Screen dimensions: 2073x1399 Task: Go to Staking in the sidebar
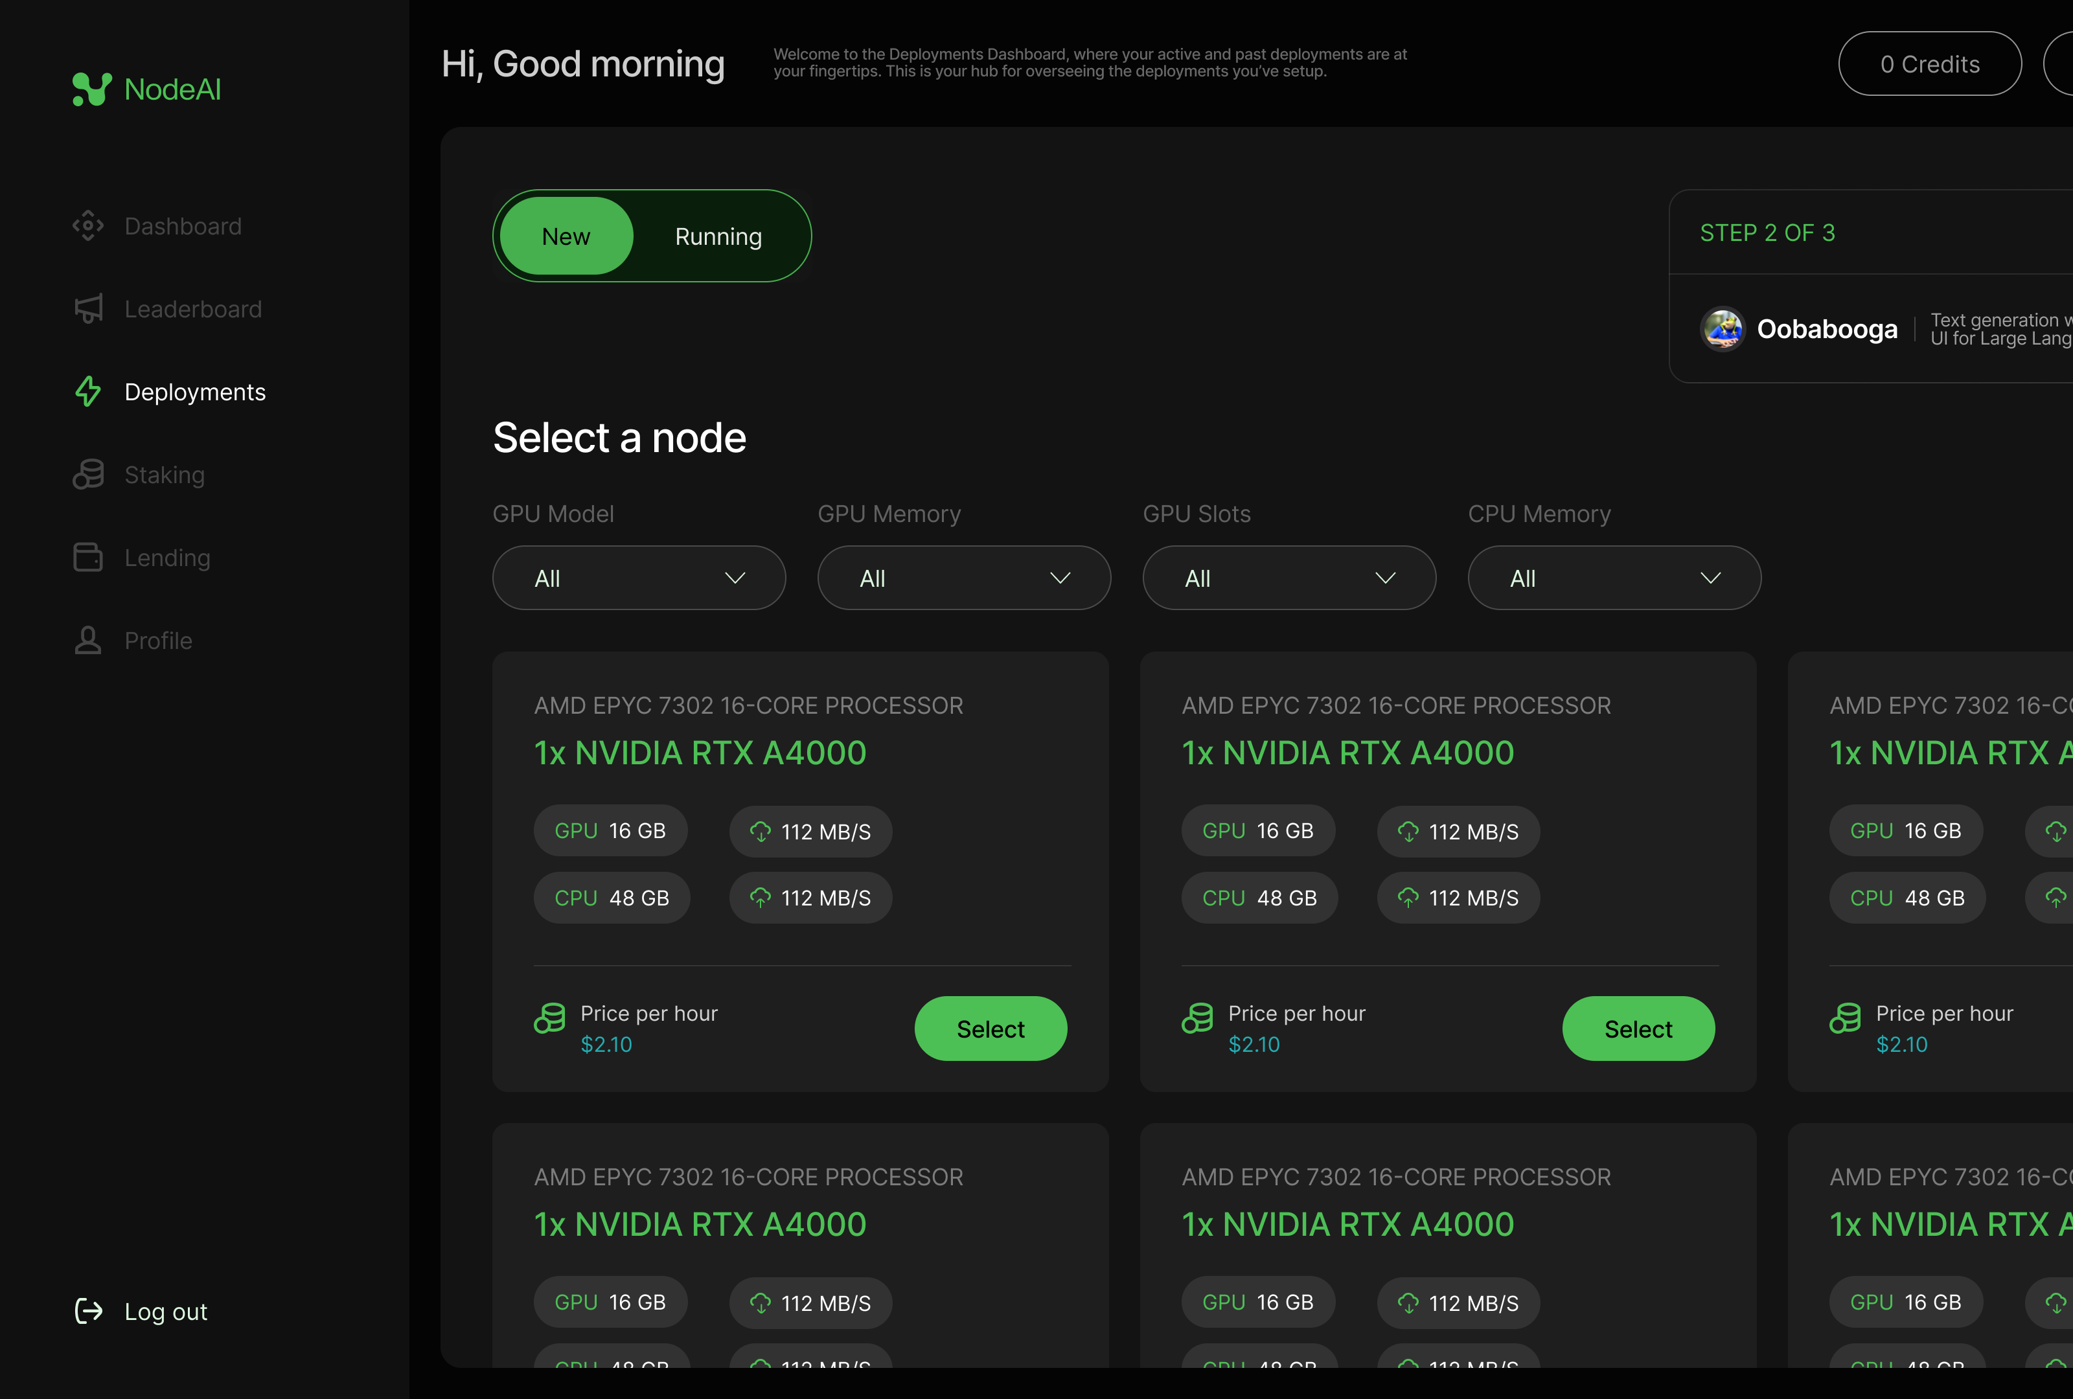click(164, 474)
